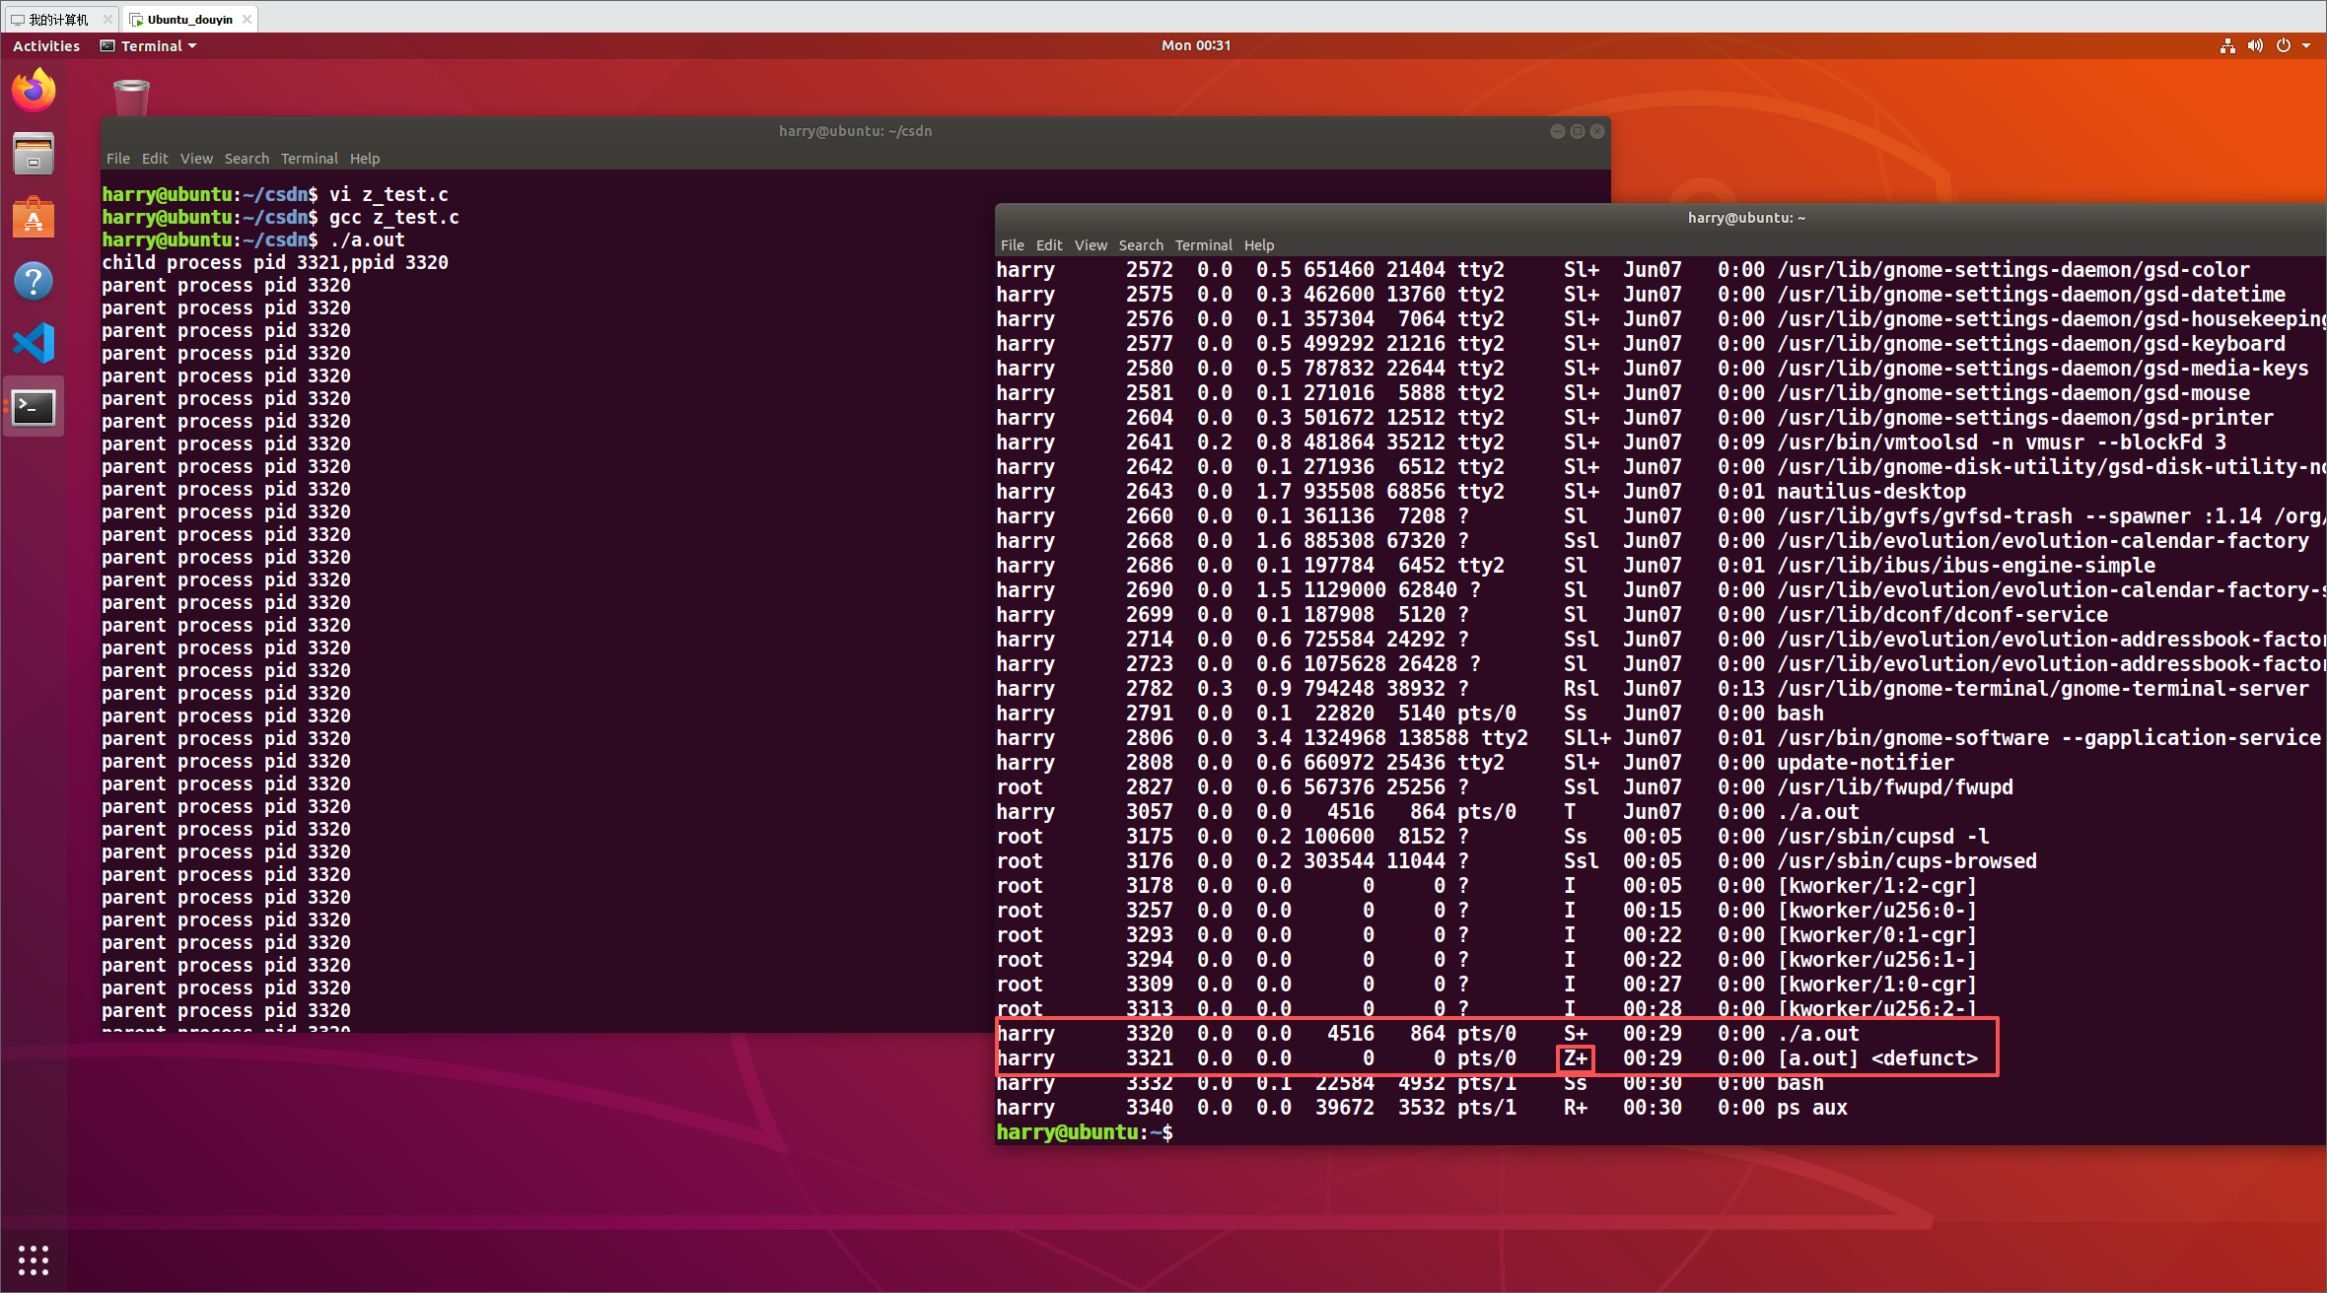The image size is (2327, 1293).
Task: Select the Terminal icon in dock
Action: [34, 407]
